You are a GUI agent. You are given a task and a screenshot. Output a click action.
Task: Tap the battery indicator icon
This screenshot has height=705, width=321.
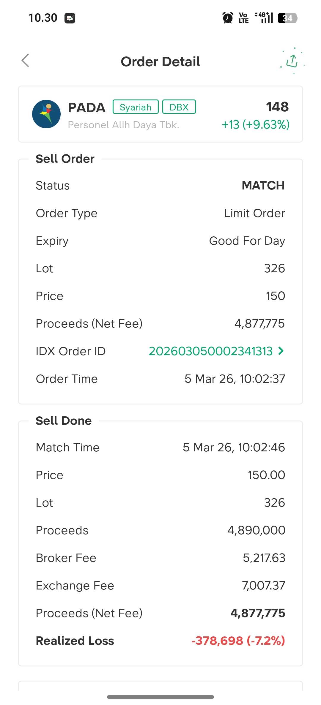tap(287, 18)
